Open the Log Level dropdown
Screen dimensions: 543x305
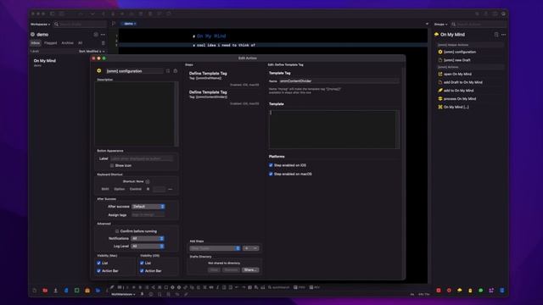148,247
